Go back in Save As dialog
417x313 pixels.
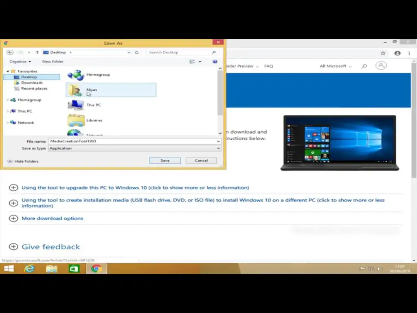[10, 53]
